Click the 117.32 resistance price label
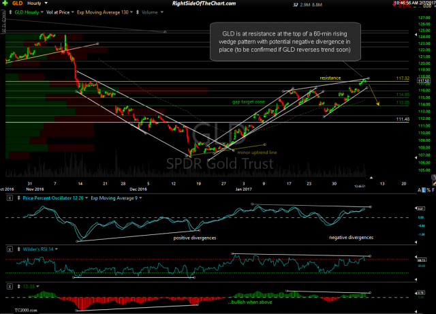Screen dimensions: 436x314 click(x=403, y=78)
